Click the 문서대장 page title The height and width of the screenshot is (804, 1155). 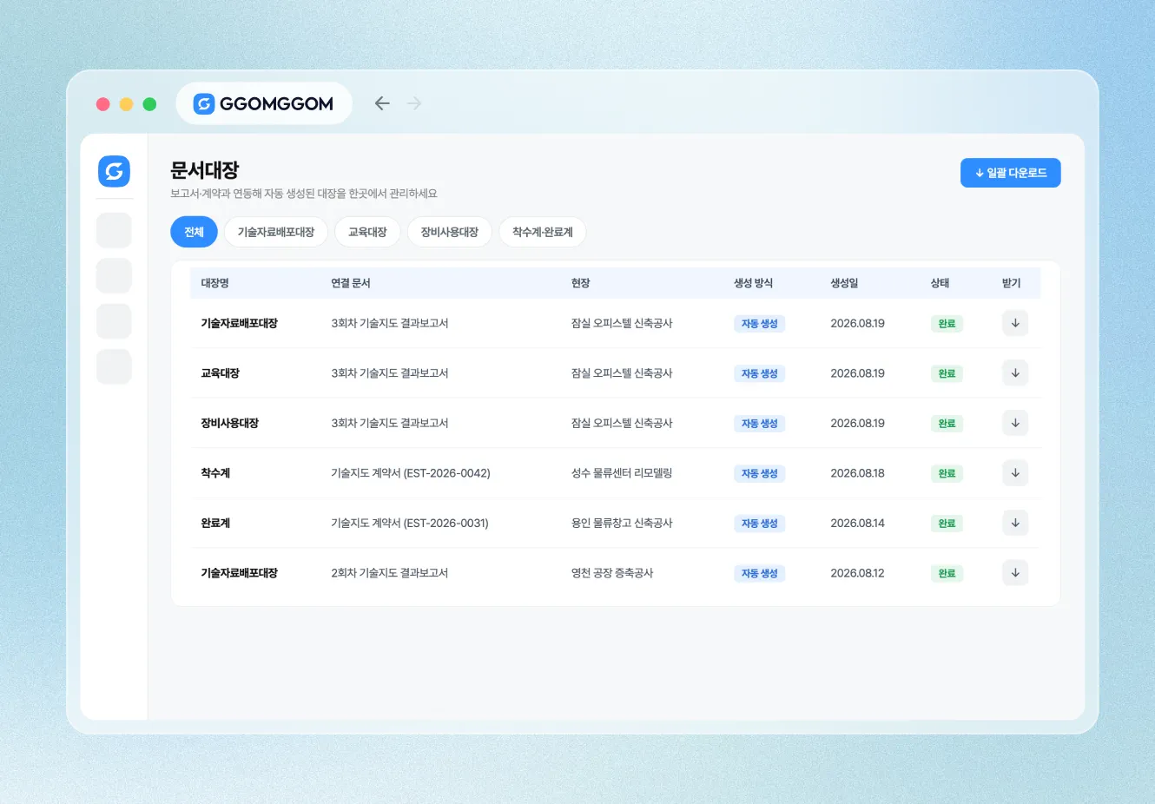click(205, 170)
